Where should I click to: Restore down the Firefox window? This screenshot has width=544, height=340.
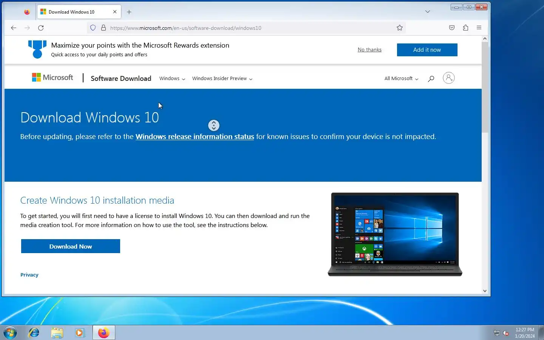469,7
